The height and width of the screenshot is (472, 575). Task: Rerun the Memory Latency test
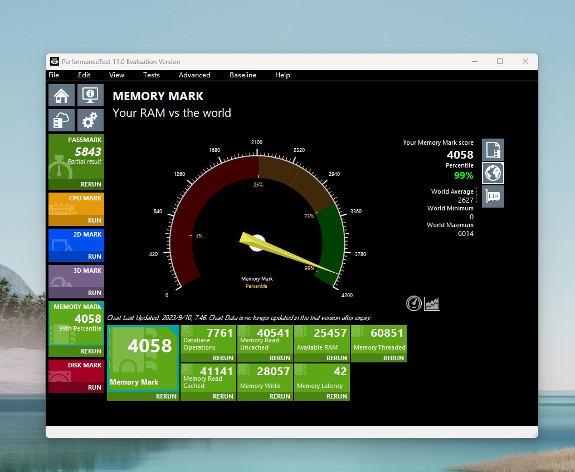[322, 396]
